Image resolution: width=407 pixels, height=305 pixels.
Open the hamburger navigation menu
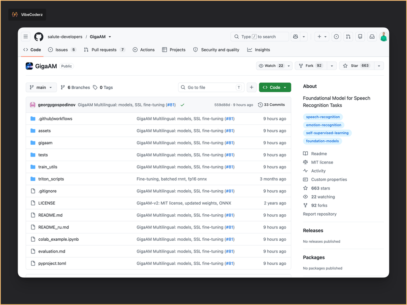click(26, 37)
